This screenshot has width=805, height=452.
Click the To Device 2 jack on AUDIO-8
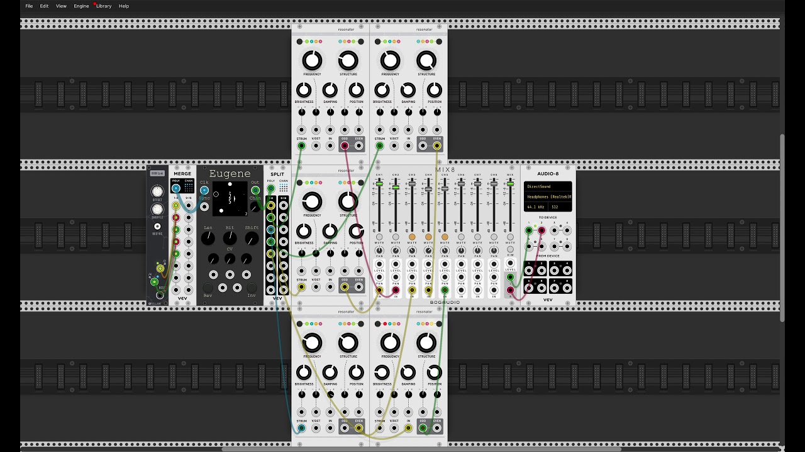pyautogui.click(x=541, y=231)
